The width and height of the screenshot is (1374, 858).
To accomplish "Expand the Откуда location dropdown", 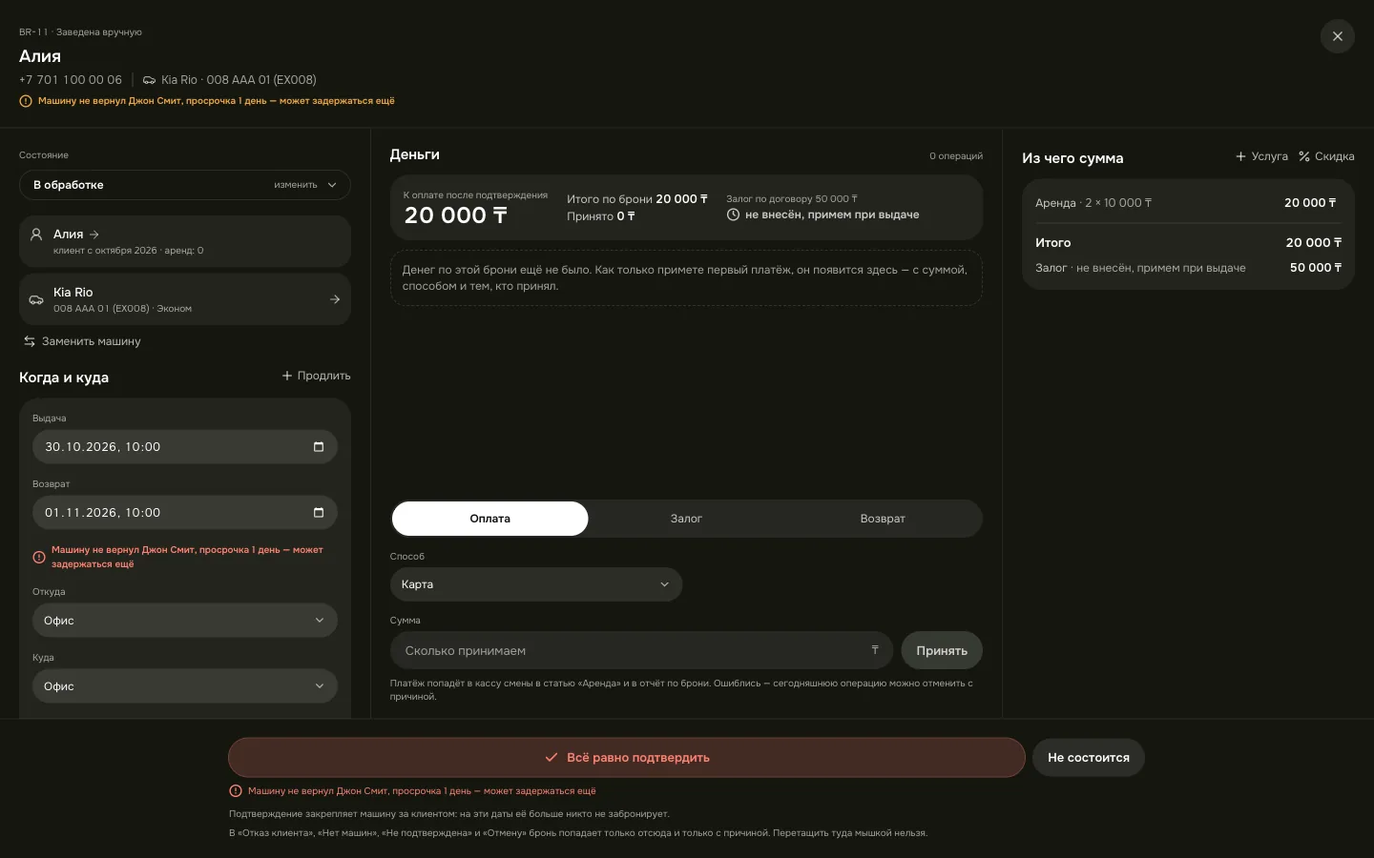I will point(185,621).
